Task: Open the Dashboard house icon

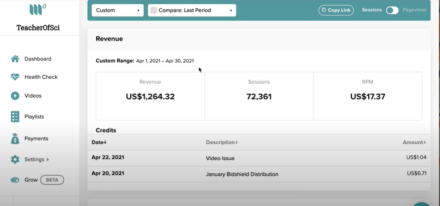Action: coord(15,59)
